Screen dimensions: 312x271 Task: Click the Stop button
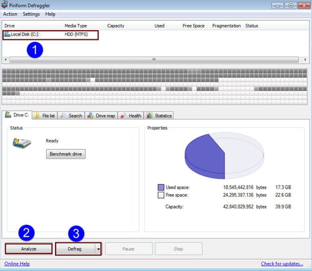pyautogui.click(x=178, y=249)
